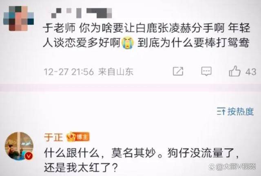Like the comment with the thumbs-up icon
Screen dimensions: 261x176
point(234,71)
